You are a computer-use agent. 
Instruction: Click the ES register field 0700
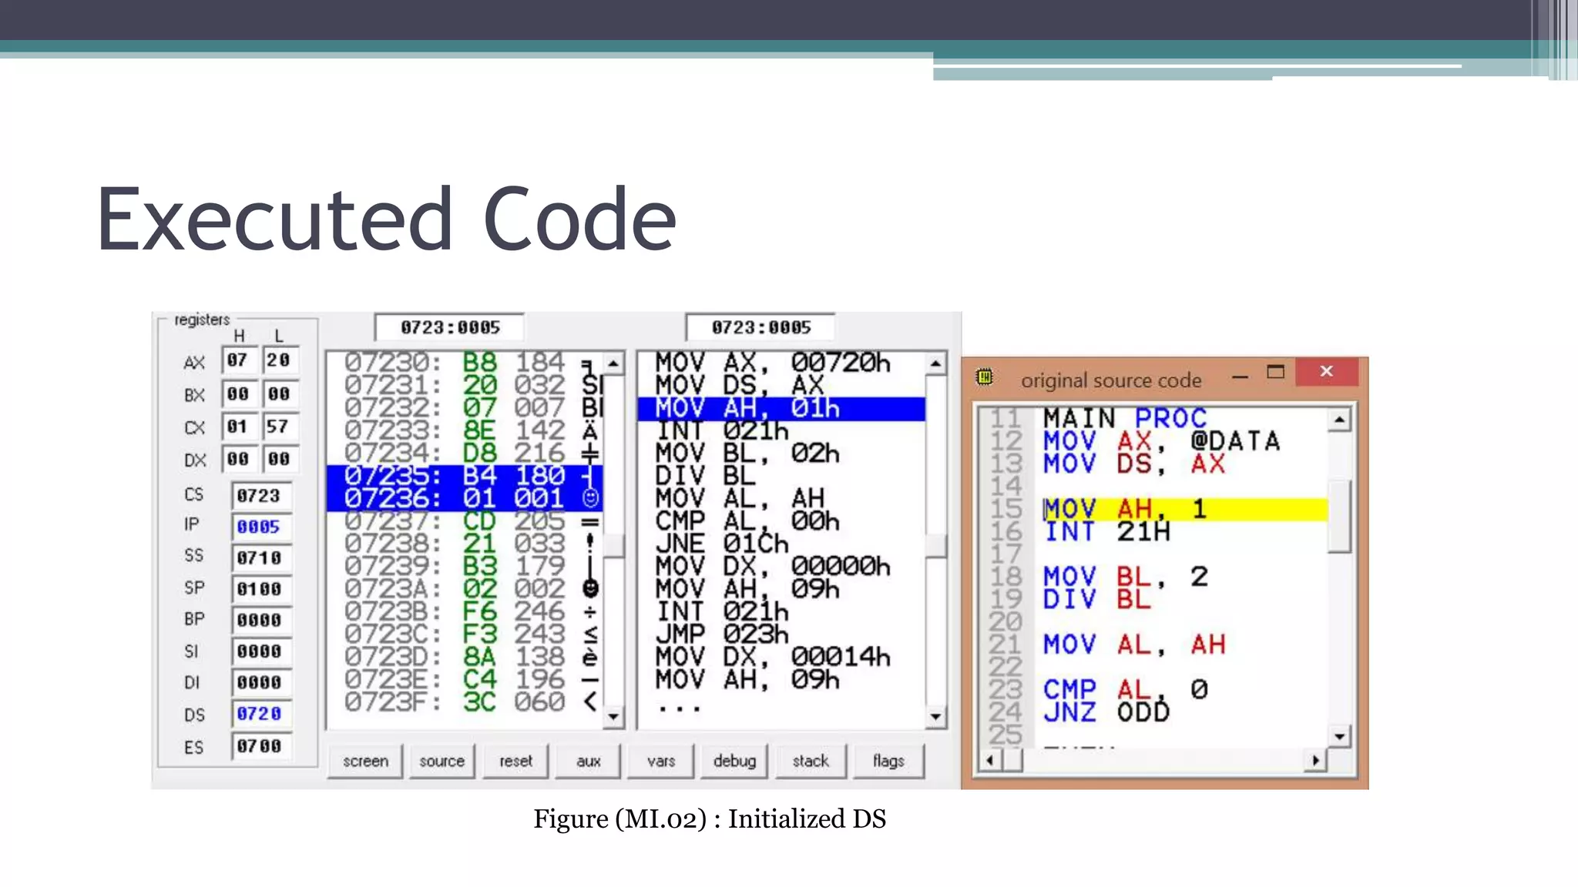pos(260,746)
